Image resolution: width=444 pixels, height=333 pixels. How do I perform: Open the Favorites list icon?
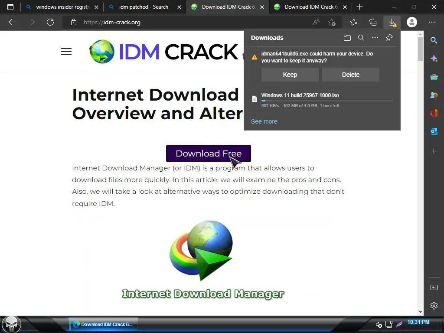(354, 22)
